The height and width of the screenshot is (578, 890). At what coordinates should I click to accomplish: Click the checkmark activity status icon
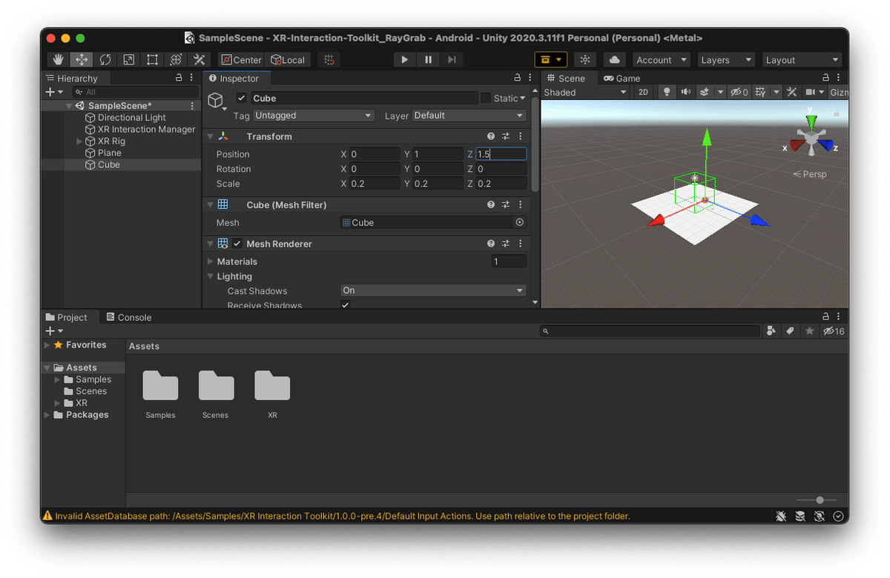pos(838,516)
